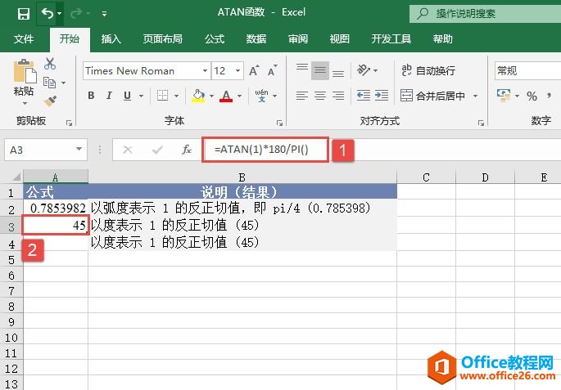Click the Insert Function fx icon
The width and height of the screenshot is (561, 390).
(187, 150)
